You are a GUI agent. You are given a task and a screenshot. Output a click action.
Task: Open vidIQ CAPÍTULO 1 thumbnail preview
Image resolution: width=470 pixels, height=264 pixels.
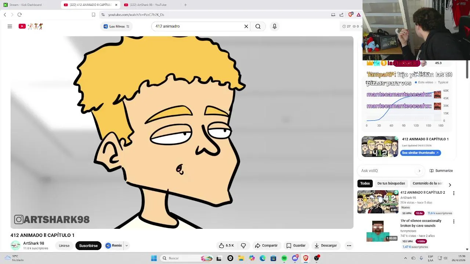pos(380,147)
